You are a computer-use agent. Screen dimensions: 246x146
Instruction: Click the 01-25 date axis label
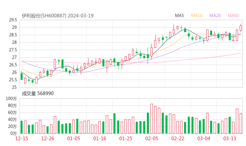coord(126,138)
